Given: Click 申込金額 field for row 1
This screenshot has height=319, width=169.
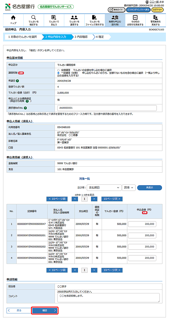Looking at the screenshot, I should (x=142, y=224).
